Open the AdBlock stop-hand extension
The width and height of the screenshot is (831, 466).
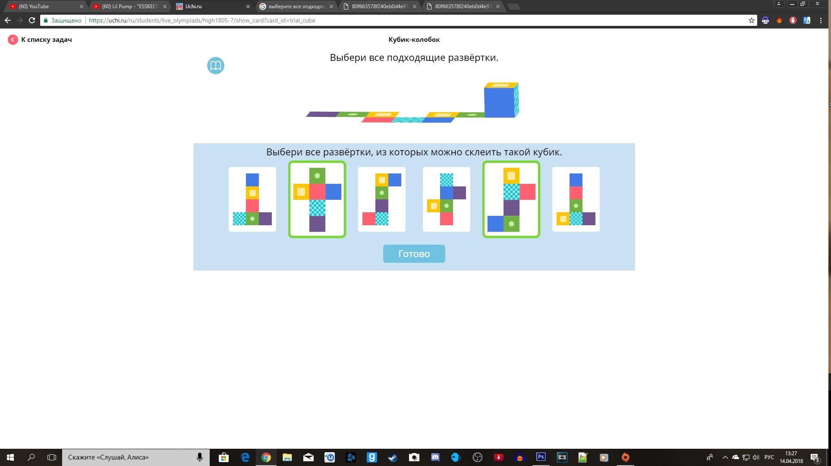tap(793, 20)
